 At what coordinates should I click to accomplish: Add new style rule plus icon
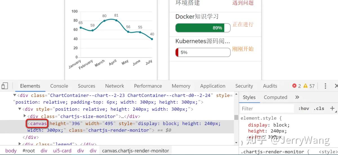coord(332,108)
